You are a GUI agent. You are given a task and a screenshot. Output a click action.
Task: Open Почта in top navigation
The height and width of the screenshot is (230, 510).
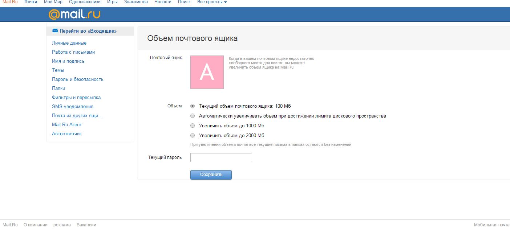[31, 2]
